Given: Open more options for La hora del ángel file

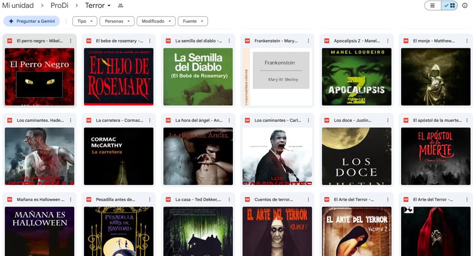Looking at the screenshot, I should point(229,120).
